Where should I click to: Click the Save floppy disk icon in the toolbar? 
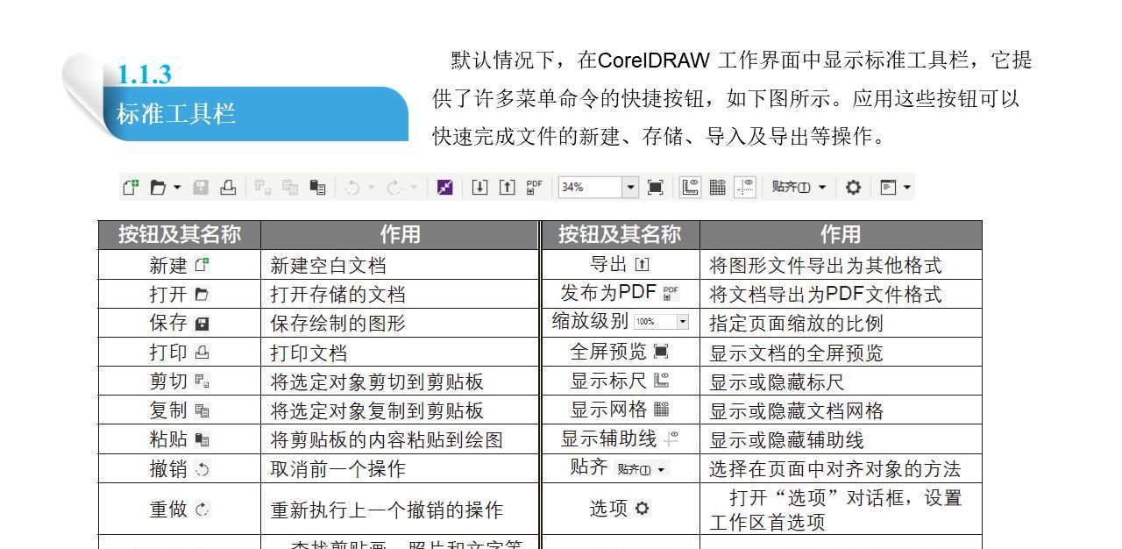tap(201, 187)
